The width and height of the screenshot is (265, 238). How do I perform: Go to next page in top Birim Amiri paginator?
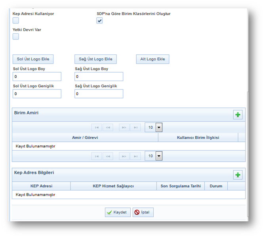124,128
